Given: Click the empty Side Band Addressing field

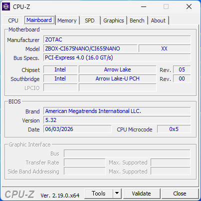Looking at the screenshot, I should coord(85,171).
